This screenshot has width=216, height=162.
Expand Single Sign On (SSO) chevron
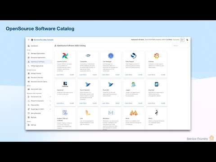tap(50, 109)
